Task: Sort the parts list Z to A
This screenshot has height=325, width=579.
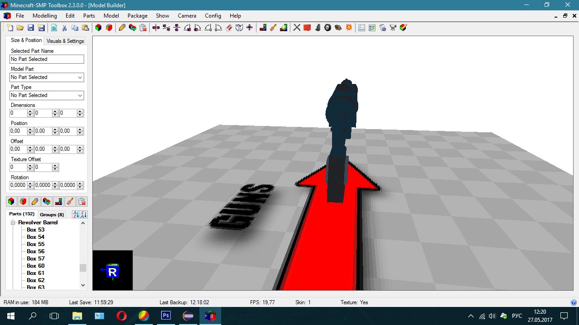Action: tap(84, 214)
